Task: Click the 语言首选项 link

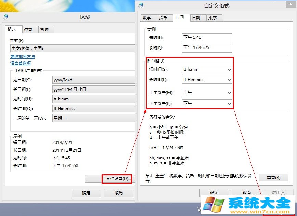Action: point(21,63)
